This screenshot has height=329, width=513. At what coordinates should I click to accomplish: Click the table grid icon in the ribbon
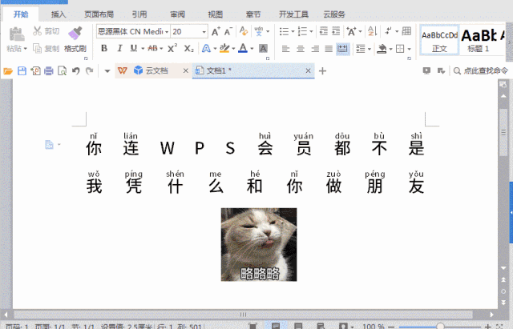click(406, 31)
